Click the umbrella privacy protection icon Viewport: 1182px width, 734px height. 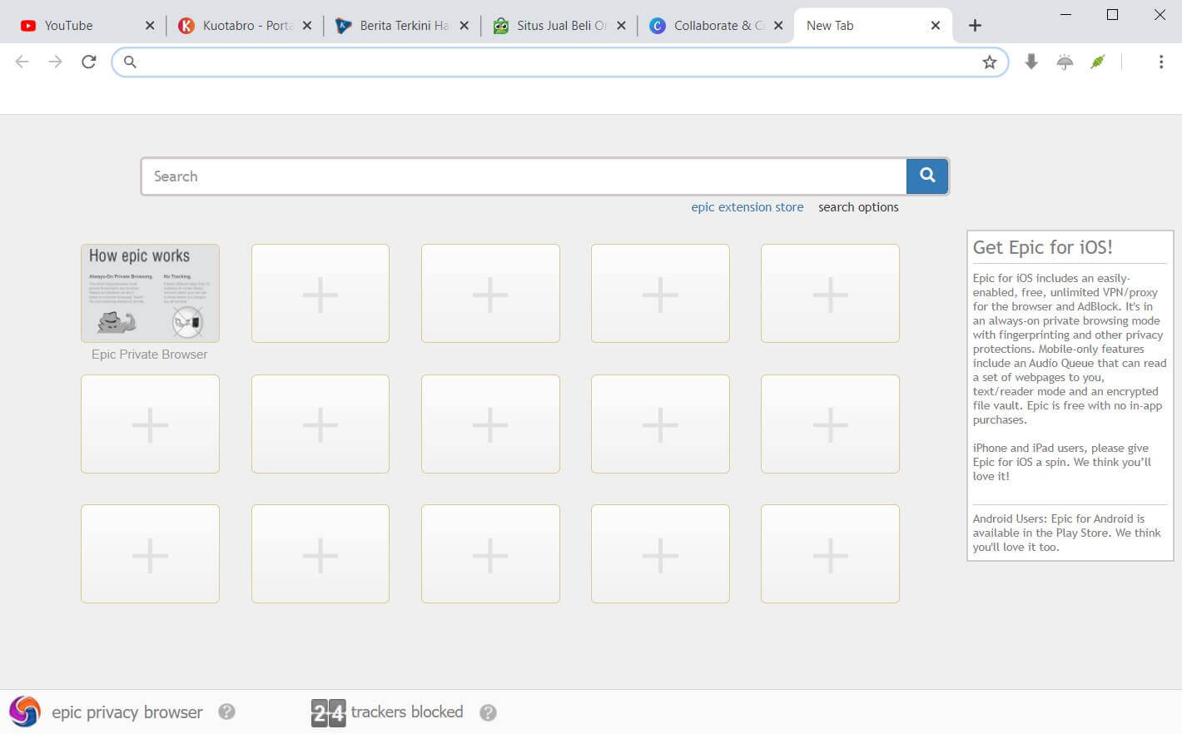click(1065, 62)
